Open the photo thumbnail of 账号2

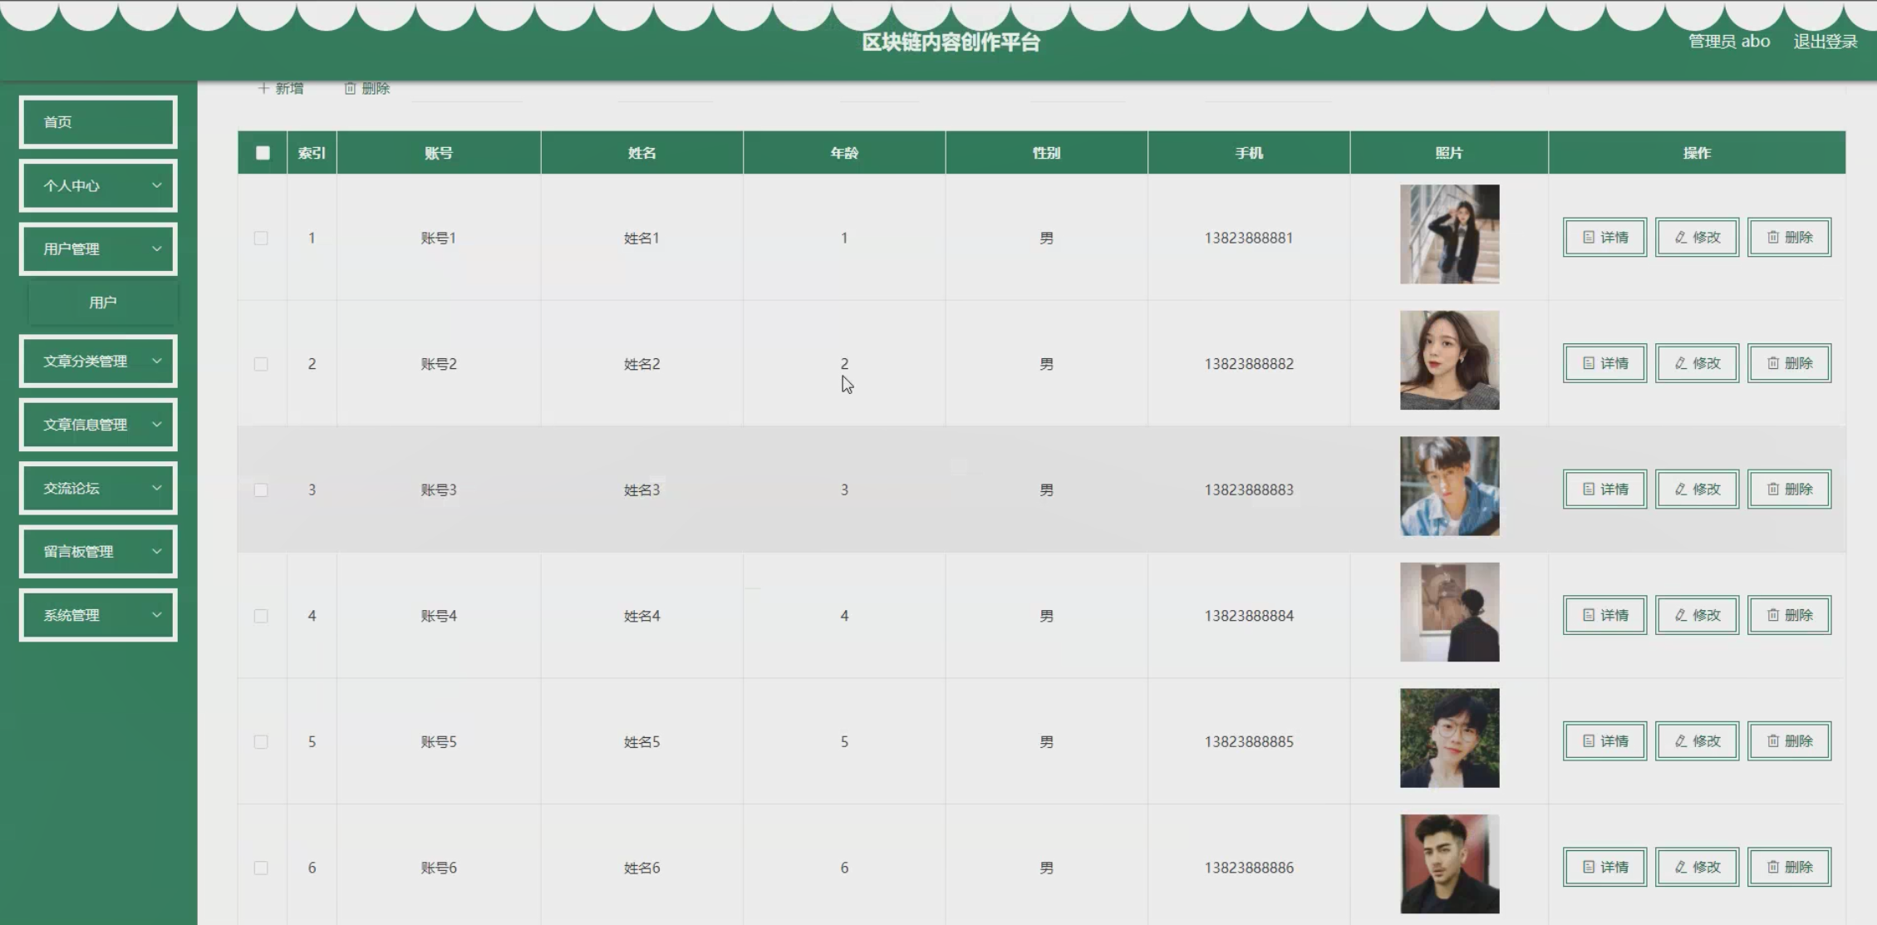pos(1449,360)
